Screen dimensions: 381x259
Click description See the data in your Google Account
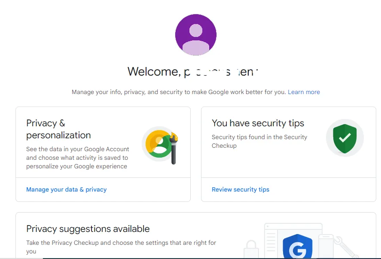77,158
